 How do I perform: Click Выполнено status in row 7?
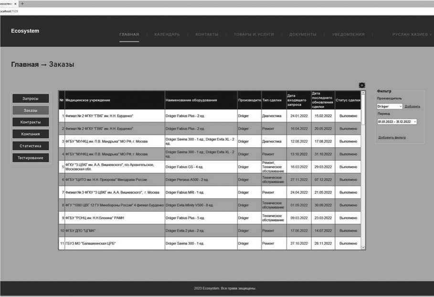tap(348, 192)
